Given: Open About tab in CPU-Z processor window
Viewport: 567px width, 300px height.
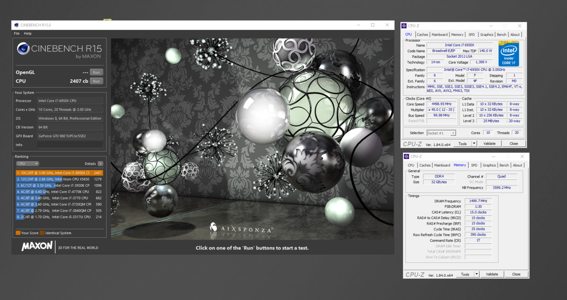Looking at the screenshot, I should tap(515, 35).
